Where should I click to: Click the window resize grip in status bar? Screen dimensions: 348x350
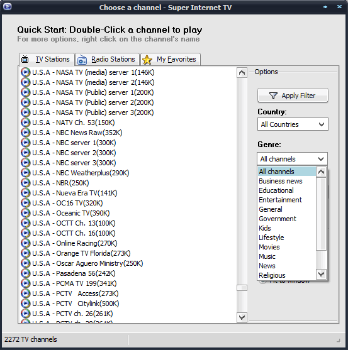(x=339, y=340)
